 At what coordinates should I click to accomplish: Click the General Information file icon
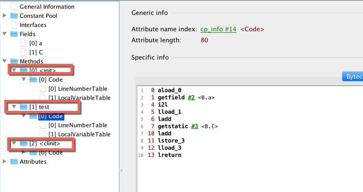tap(14, 7)
